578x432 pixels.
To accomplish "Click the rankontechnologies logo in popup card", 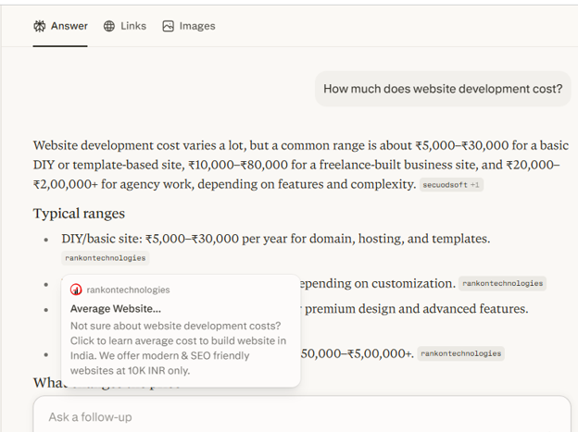I will [76, 290].
